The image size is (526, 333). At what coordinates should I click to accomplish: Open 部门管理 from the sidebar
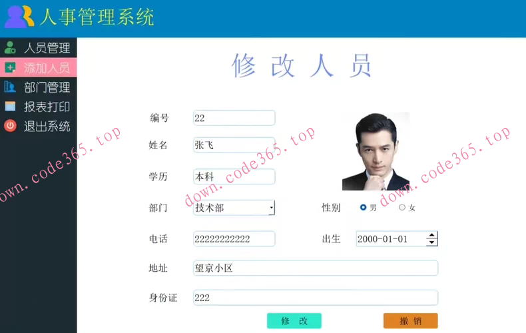[x=38, y=87]
